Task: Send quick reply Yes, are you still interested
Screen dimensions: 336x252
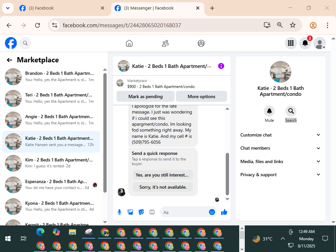Action: tap(163, 175)
